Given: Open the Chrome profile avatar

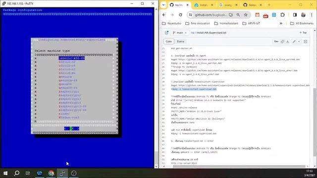Looking at the screenshot, I should 303,15.
